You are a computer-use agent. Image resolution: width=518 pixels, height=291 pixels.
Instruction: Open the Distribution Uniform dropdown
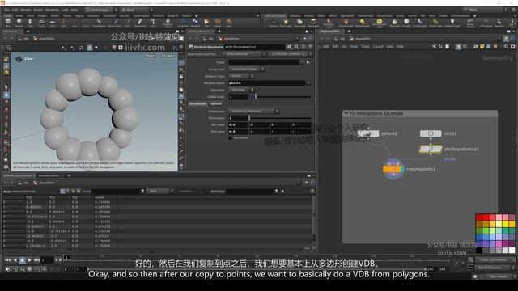253,112
